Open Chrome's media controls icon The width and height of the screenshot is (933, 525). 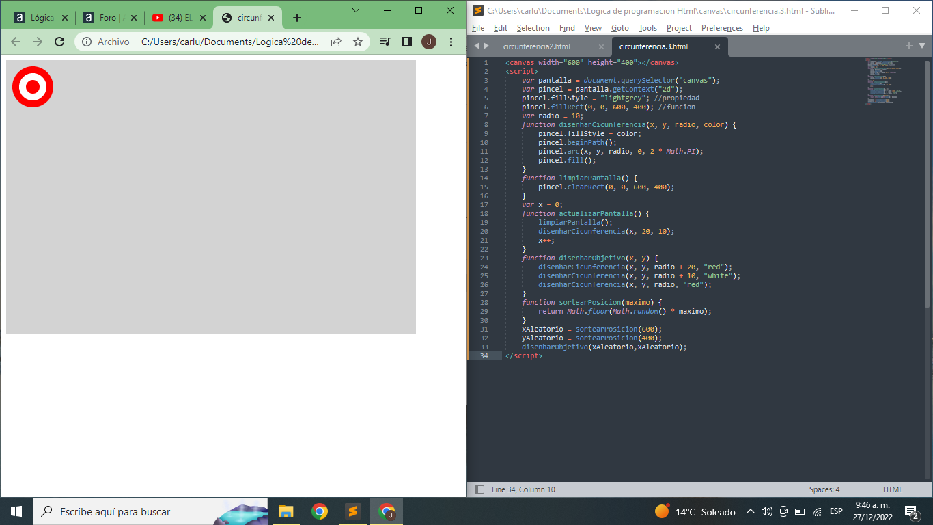pyautogui.click(x=385, y=42)
